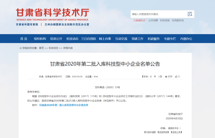
Task: Open the 首页 navigation item
Action: tap(24, 39)
